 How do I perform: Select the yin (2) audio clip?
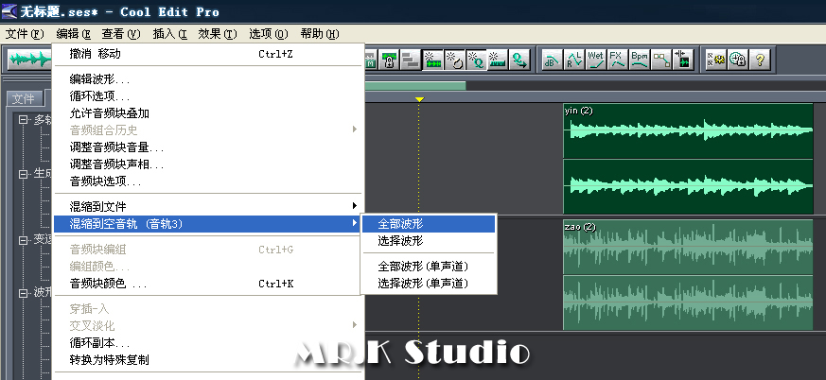[688, 159]
